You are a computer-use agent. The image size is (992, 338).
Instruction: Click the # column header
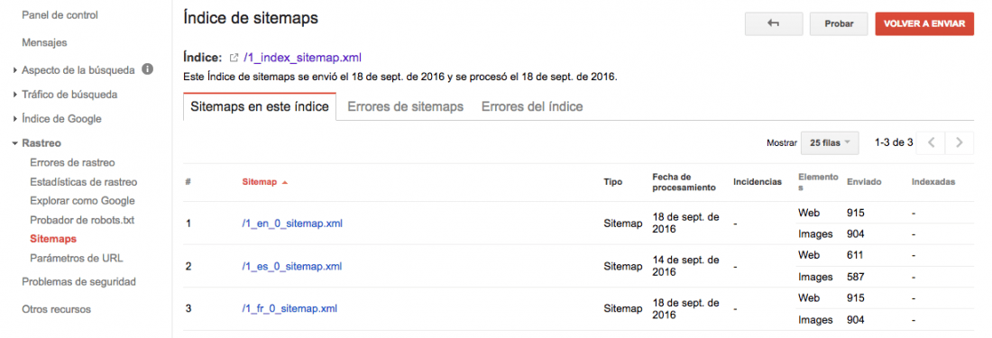(188, 182)
